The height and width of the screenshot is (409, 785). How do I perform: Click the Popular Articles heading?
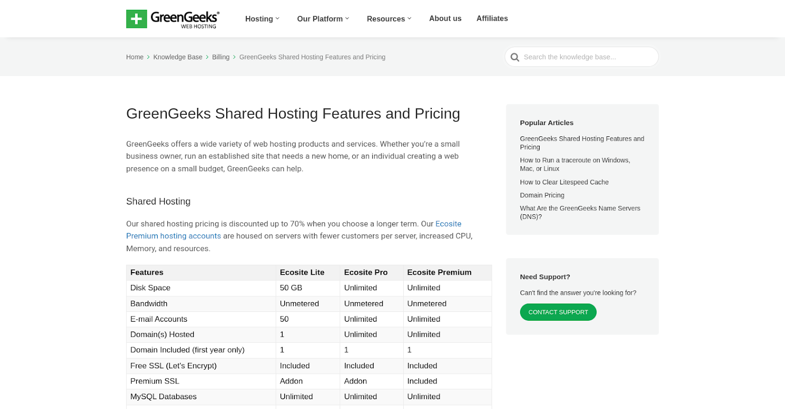[x=547, y=123]
